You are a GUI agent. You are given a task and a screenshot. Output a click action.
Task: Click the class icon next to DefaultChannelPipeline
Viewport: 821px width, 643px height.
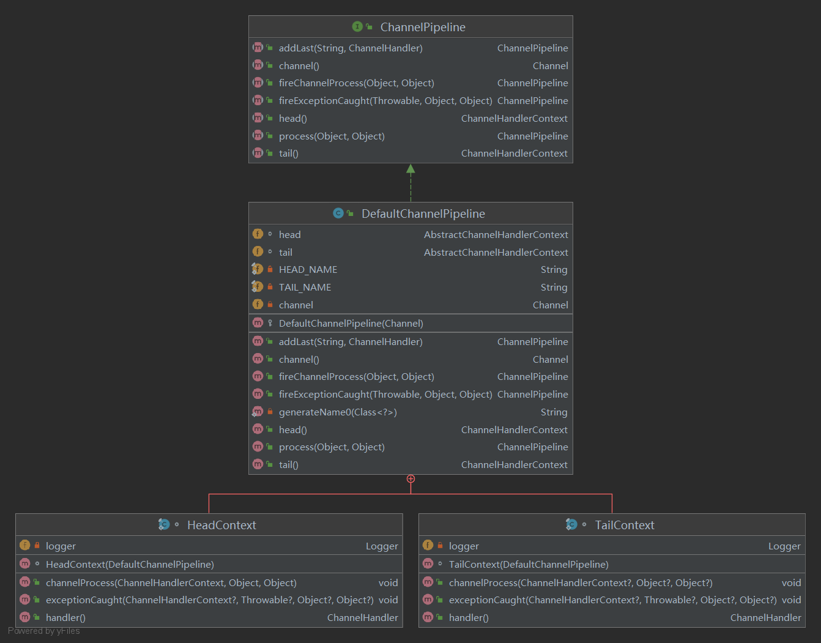click(338, 213)
